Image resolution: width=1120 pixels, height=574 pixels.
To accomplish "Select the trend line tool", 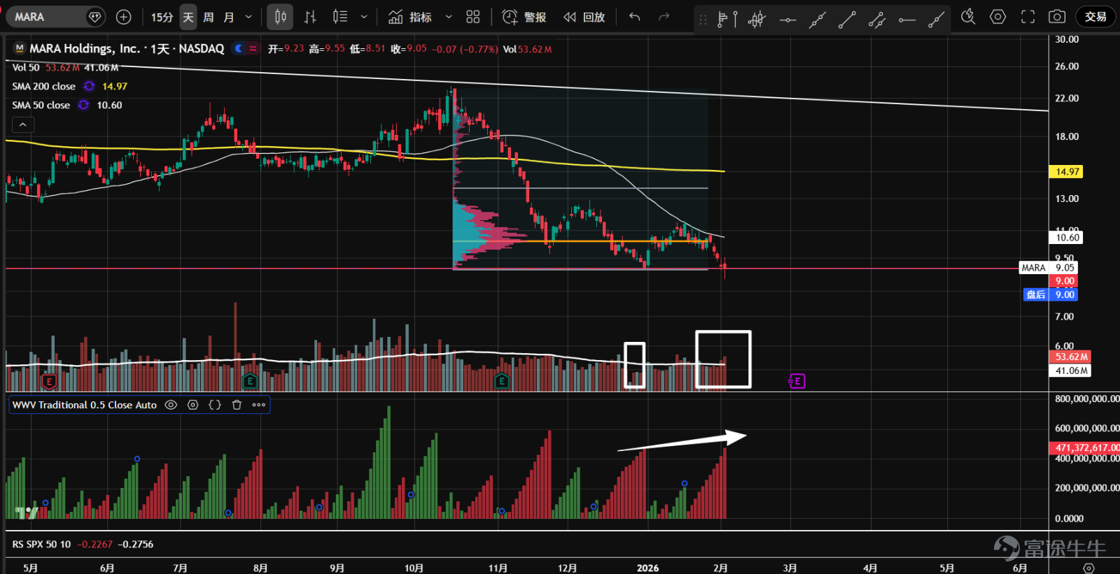I will (x=847, y=20).
